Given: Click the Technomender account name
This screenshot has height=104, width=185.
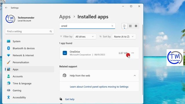Looking at the screenshot, I should point(26,18).
